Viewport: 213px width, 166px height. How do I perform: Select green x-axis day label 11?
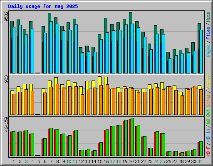[x=75, y=161]
